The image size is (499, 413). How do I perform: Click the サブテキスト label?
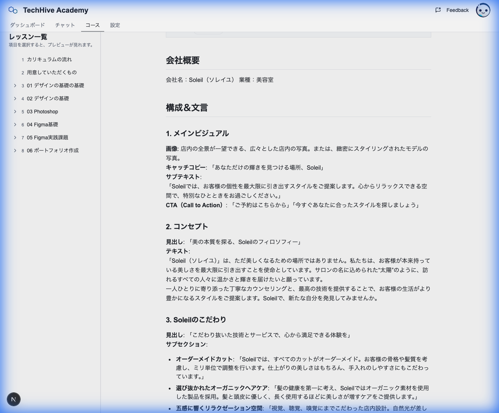(x=183, y=177)
